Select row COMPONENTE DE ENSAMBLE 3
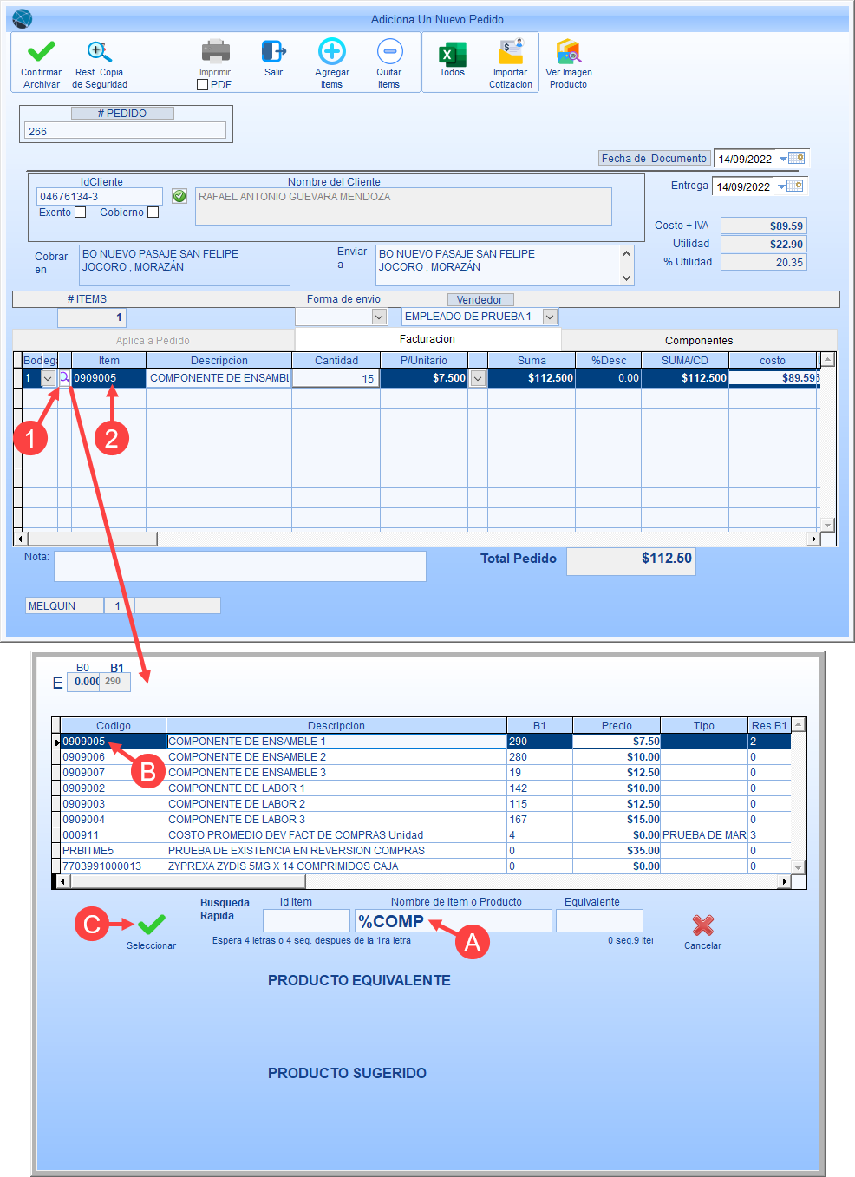The height and width of the screenshot is (1177, 855). tap(421, 773)
